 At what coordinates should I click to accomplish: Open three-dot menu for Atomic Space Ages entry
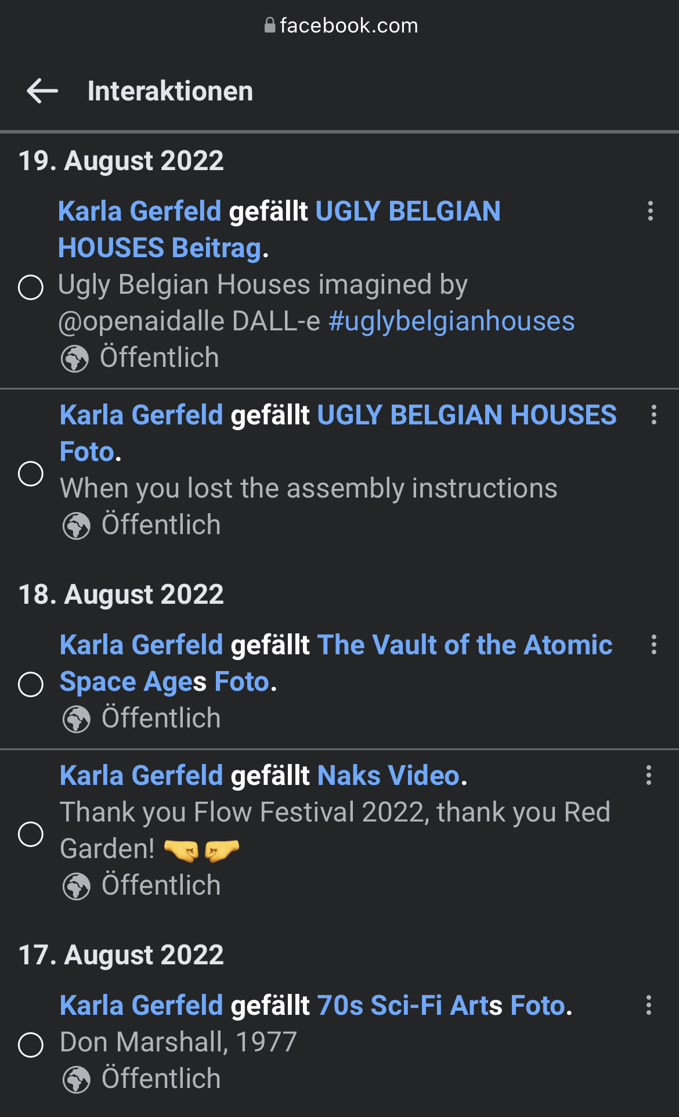653,644
